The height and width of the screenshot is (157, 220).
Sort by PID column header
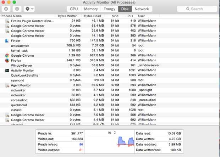[130, 16]
